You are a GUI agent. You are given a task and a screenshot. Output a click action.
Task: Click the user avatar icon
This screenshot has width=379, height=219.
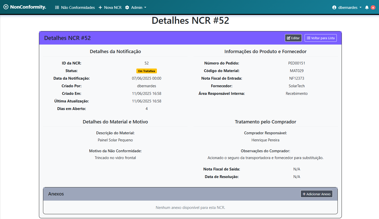pyautogui.click(x=334, y=8)
